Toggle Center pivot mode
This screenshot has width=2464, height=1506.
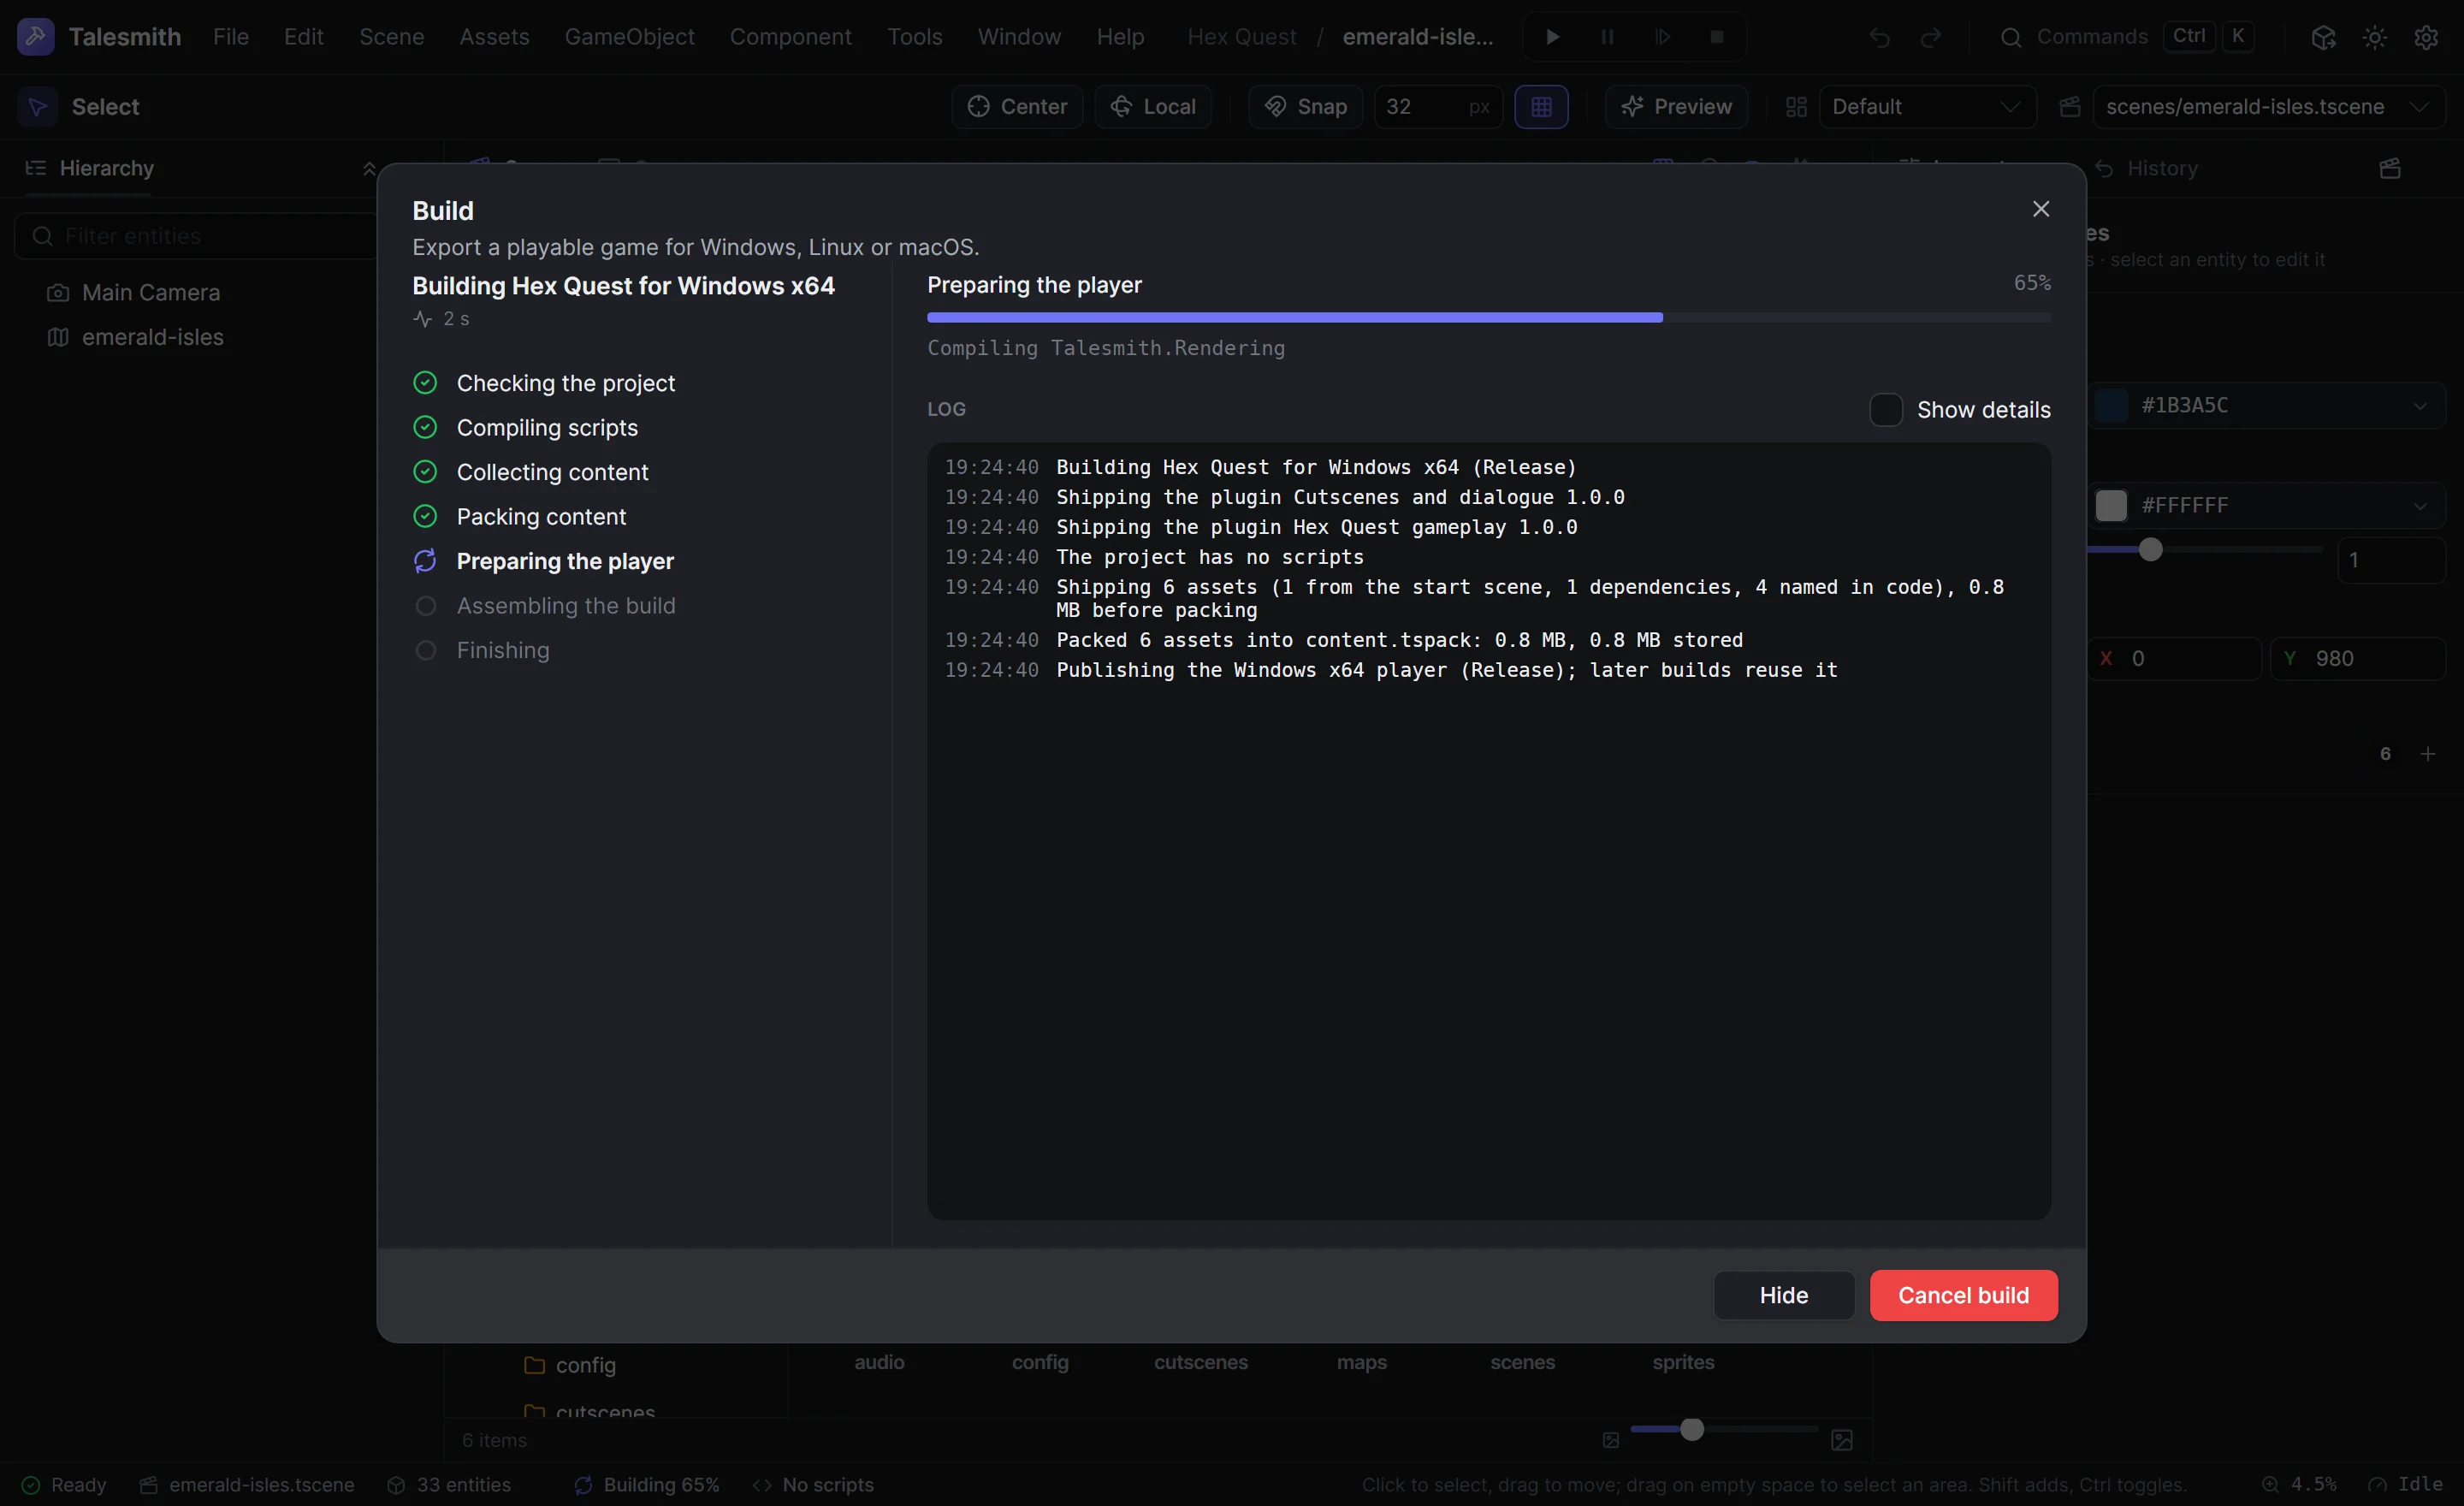(1017, 107)
